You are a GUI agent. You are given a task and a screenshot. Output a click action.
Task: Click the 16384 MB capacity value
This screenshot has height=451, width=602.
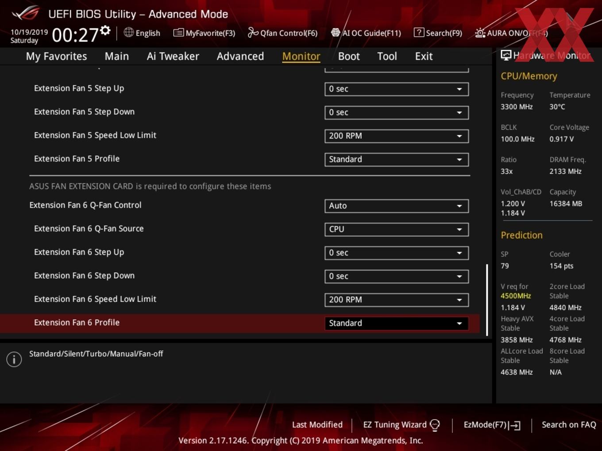coord(566,203)
